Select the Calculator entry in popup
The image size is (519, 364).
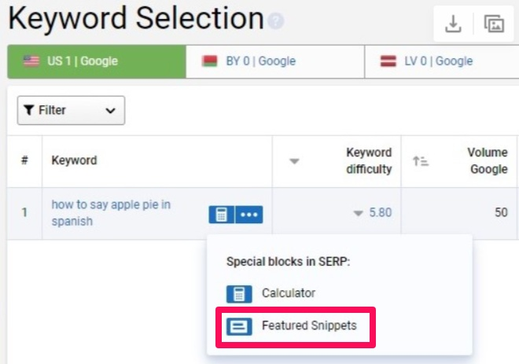coord(289,293)
